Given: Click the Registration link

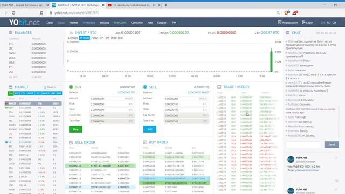Looking at the screenshot, I should pos(289,23).
